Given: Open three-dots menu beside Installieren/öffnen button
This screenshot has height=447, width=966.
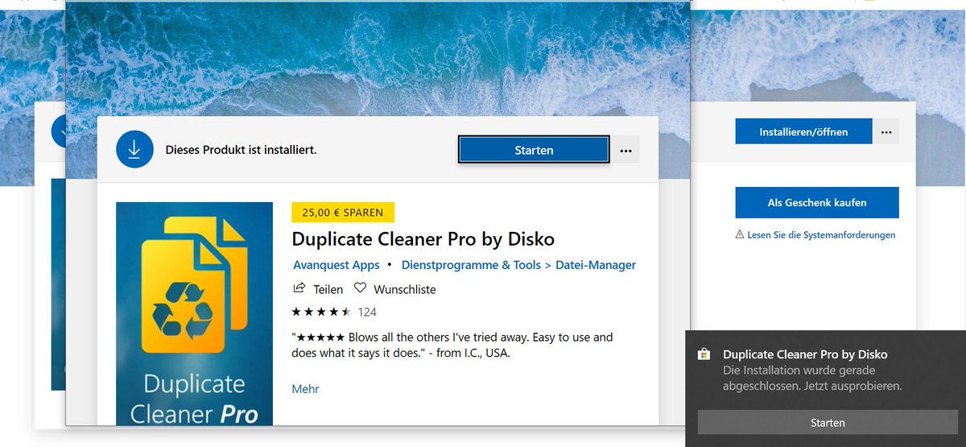Looking at the screenshot, I should tap(886, 132).
